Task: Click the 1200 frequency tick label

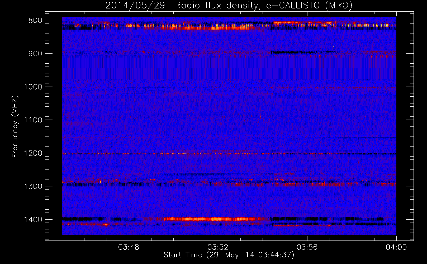Action: click(x=33, y=153)
